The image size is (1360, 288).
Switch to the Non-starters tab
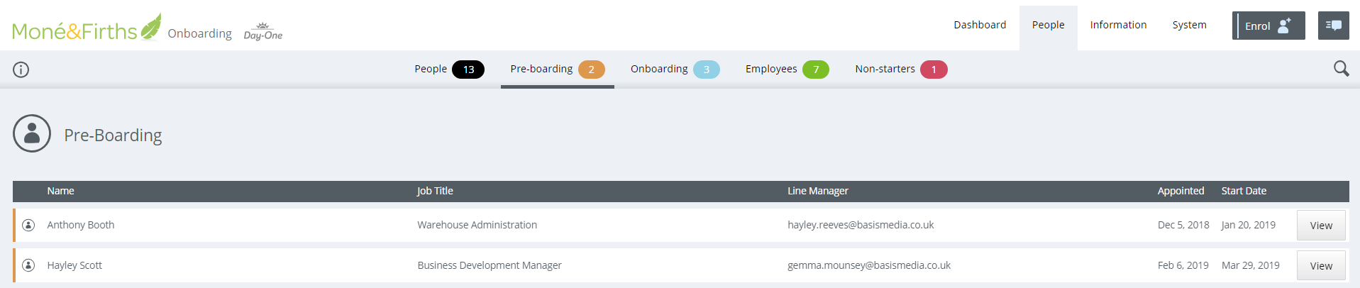[900, 69]
